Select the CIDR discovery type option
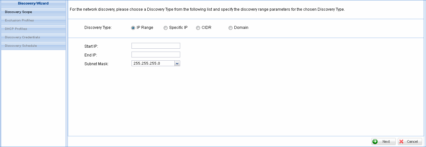 pyautogui.click(x=198, y=28)
